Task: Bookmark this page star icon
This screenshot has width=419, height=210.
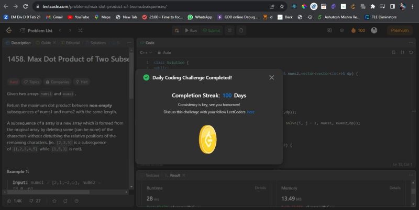Action: (282, 6)
